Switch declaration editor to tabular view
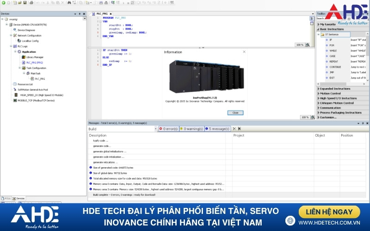Image resolution: width=370 pixels, height=231 pixels. (312, 24)
